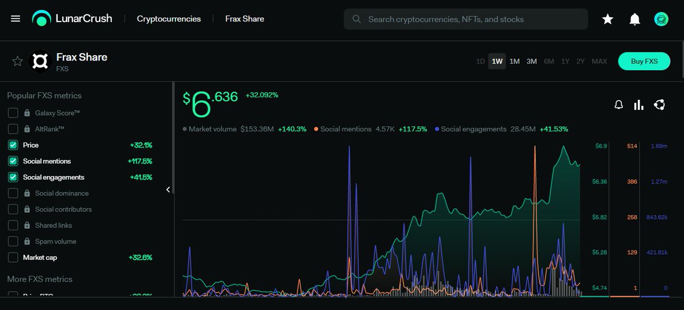The width and height of the screenshot is (684, 310).
Task: Click the Market volume legend dot
Action: (185, 129)
